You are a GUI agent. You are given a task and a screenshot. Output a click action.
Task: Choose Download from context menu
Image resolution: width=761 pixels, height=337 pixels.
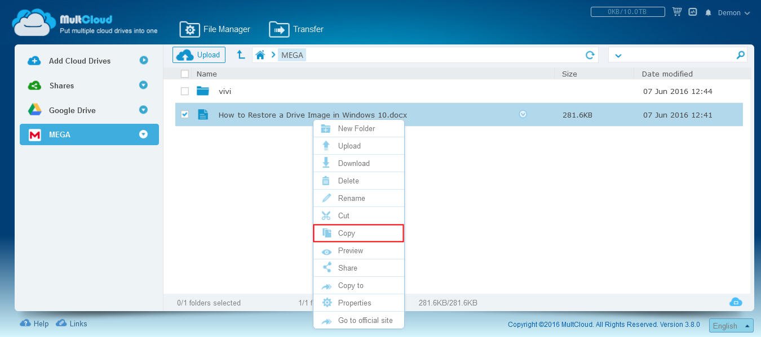359,163
